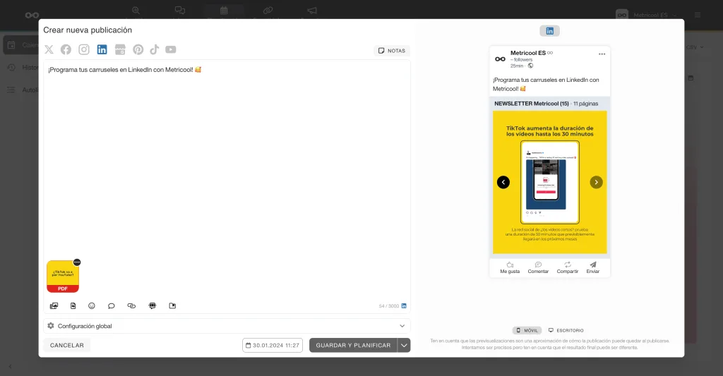Screen dimensions: 723x376
Task: Click the Configuración global gear icon
Action: tap(51, 326)
